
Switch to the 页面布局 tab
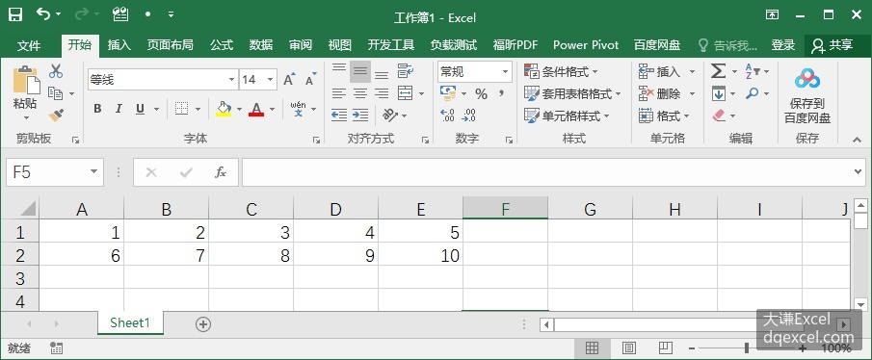[171, 45]
